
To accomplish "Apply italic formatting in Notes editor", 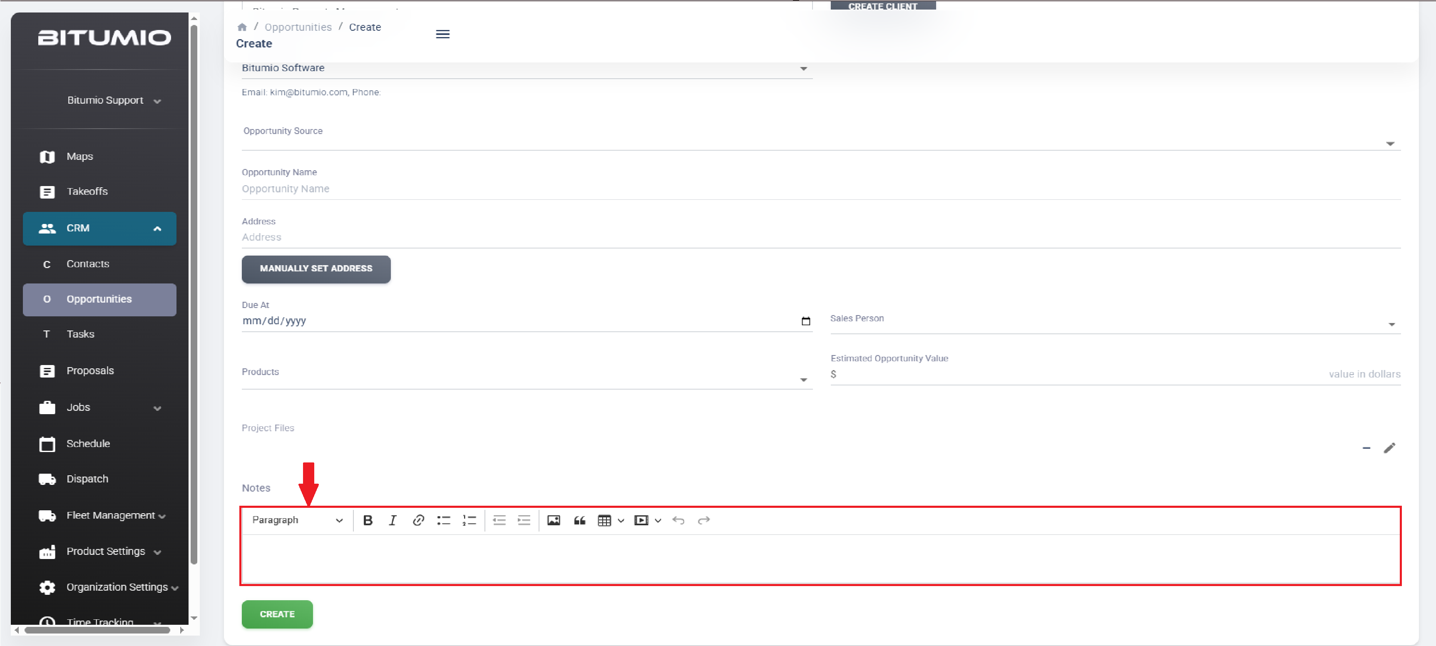I will pyautogui.click(x=393, y=521).
